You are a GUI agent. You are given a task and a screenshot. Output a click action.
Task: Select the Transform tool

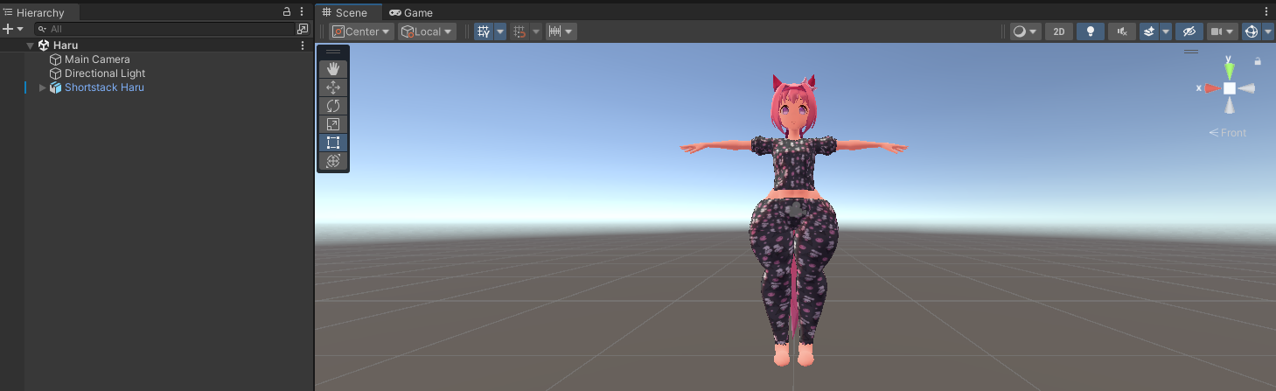[x=332, y=161]
